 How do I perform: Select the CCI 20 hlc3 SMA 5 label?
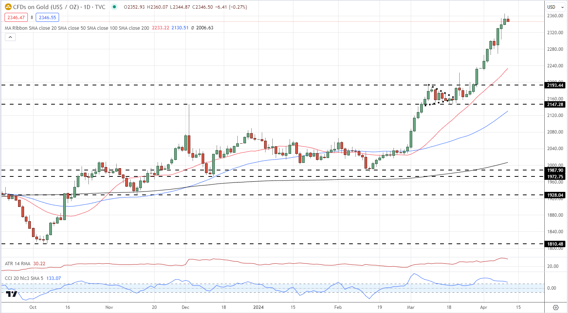coord(24,278)
